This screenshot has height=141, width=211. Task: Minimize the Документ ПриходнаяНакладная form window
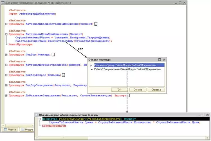[x=176, y=3]
